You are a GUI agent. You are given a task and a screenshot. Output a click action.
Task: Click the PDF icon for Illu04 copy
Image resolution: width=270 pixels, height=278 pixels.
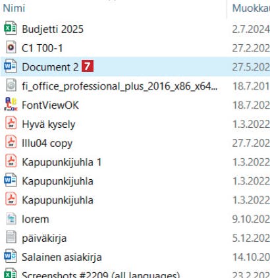click(x=11, y=142)
